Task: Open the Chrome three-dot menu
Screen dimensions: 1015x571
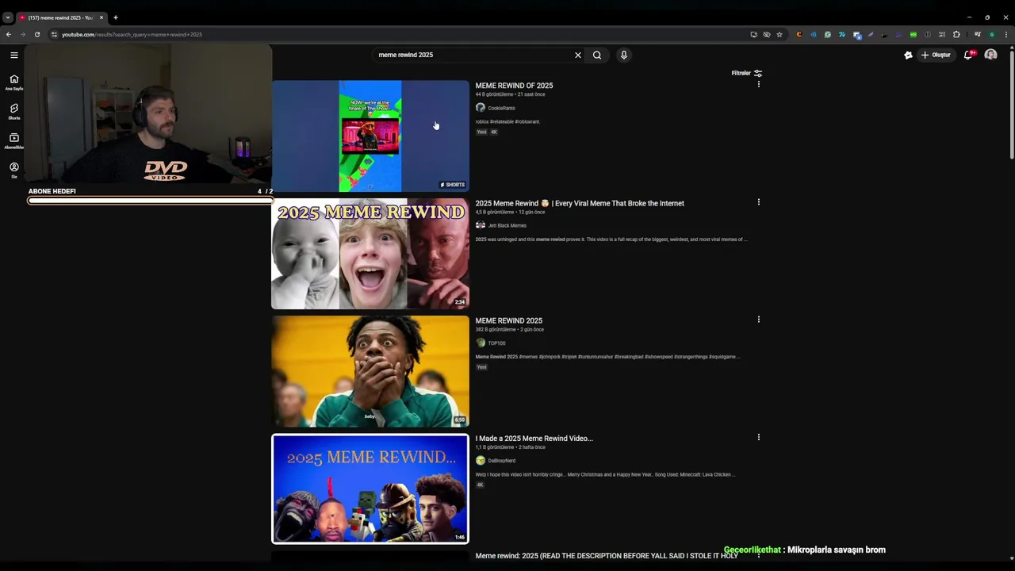Action: (1006, 34)
